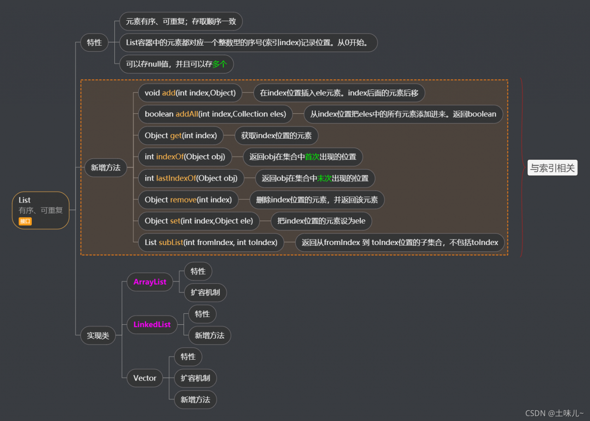Screen dimensions: 590x421
Task: Click the boolean addAll method node
Action: point(215,114)
